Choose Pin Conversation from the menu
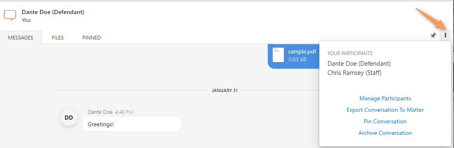 pyautogui.click(x=385, y=121)
